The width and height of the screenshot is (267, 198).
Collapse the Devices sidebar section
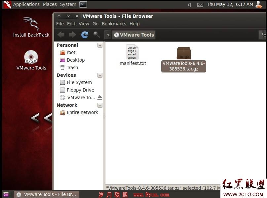pyautogui.click(x=100, y=75)
